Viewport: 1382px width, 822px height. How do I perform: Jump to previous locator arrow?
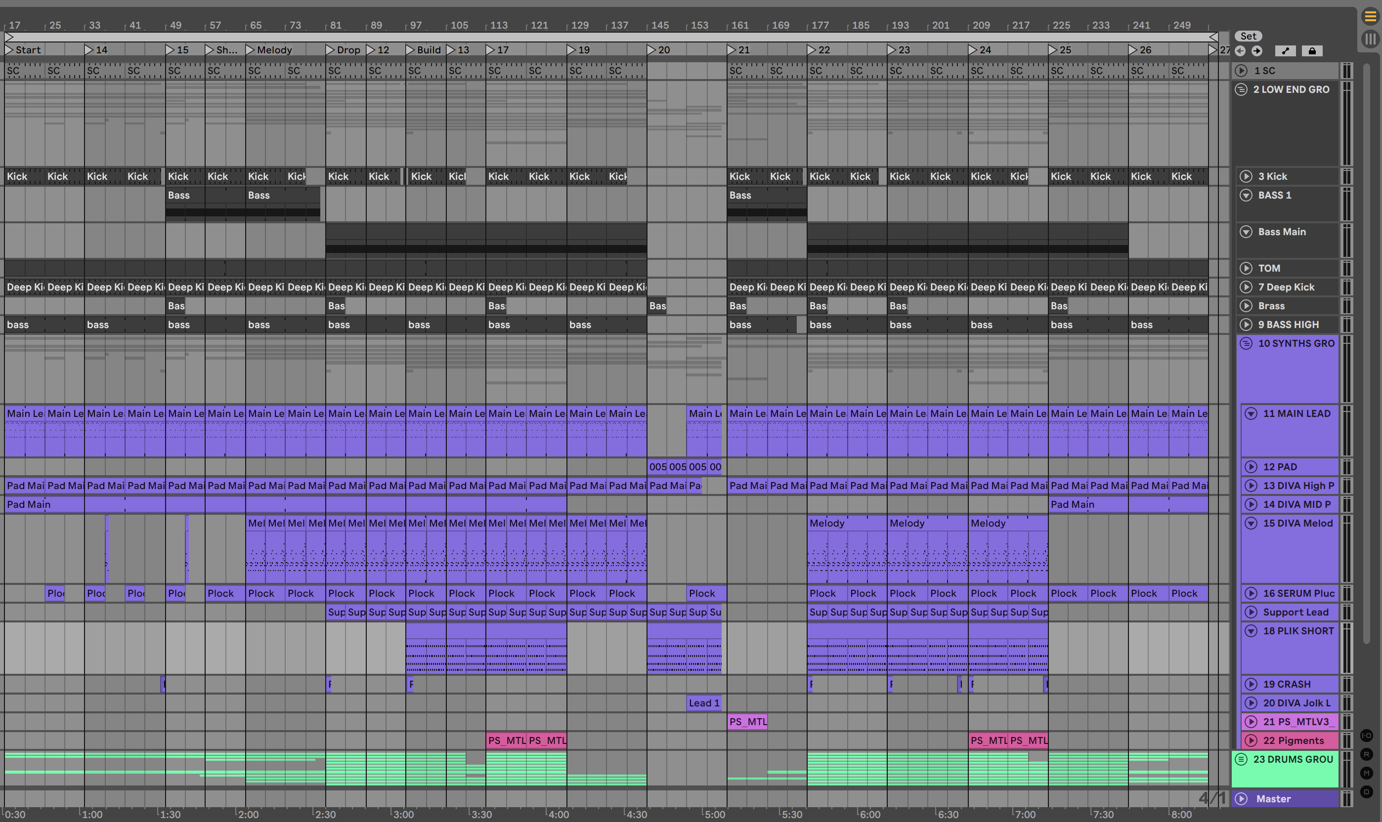pyautogui.click(x=1240, y=51)
